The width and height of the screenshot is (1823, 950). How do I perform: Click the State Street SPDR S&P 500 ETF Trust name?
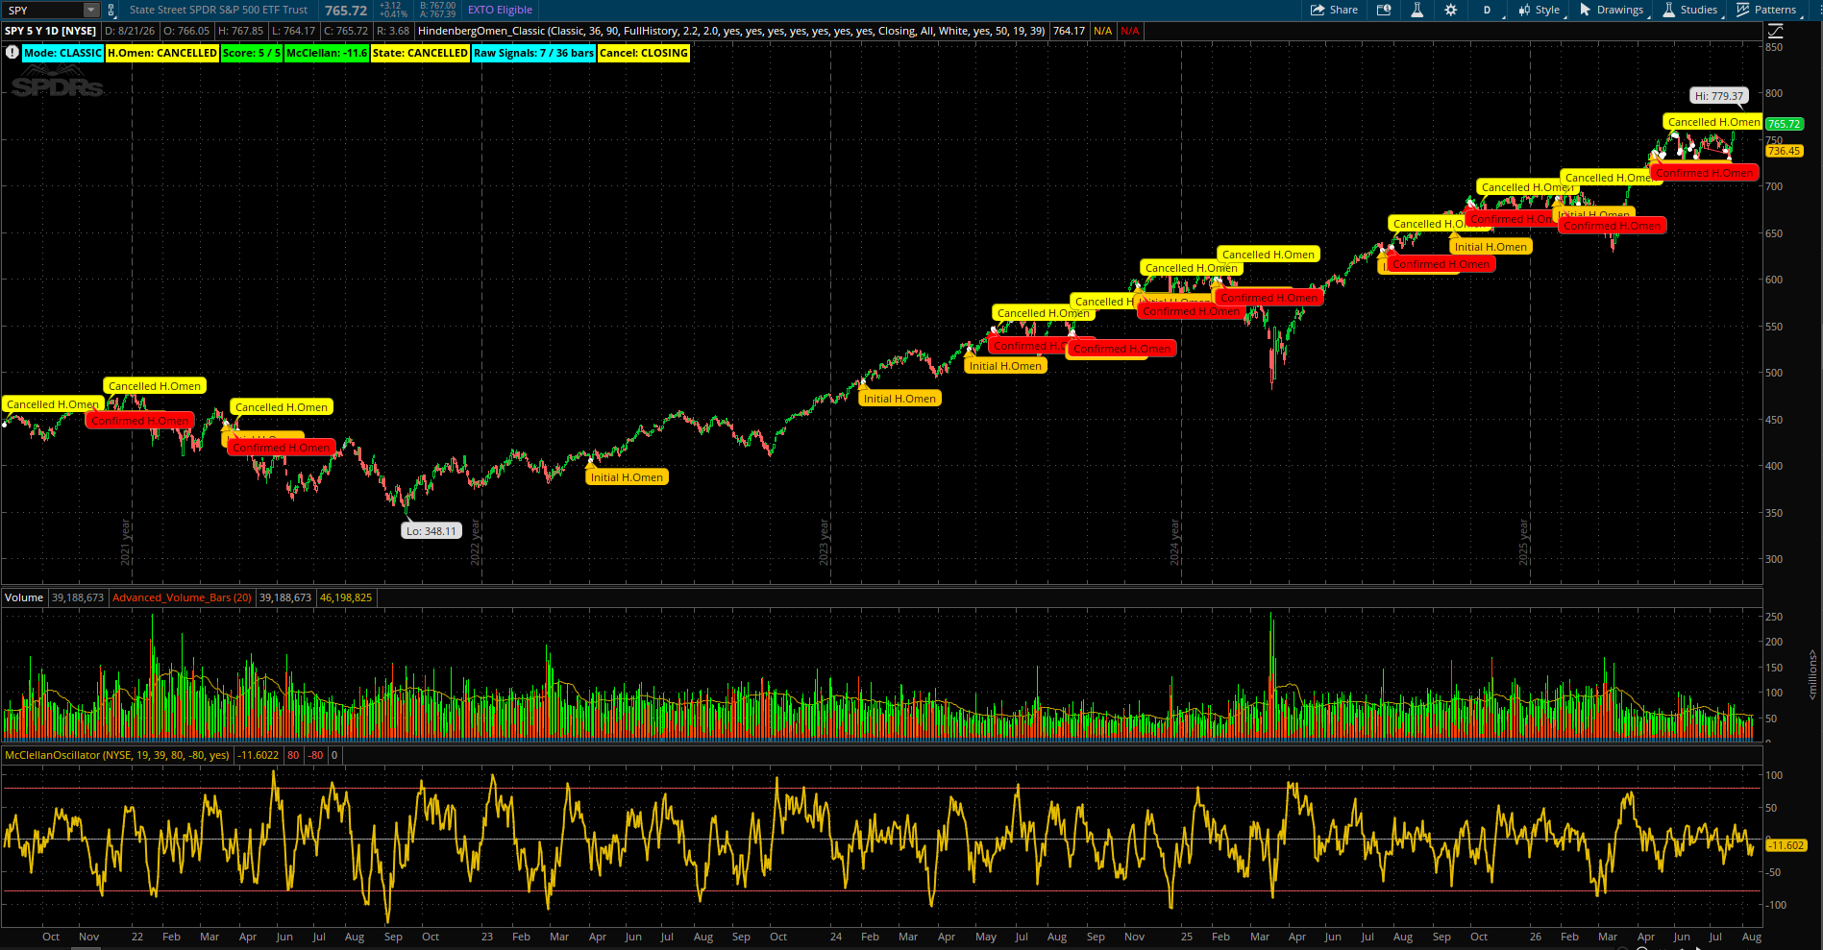point(219,10)
